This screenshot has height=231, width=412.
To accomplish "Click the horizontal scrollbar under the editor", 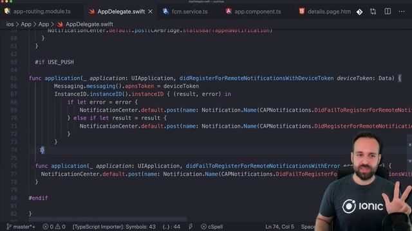I will tap(109, 219).
